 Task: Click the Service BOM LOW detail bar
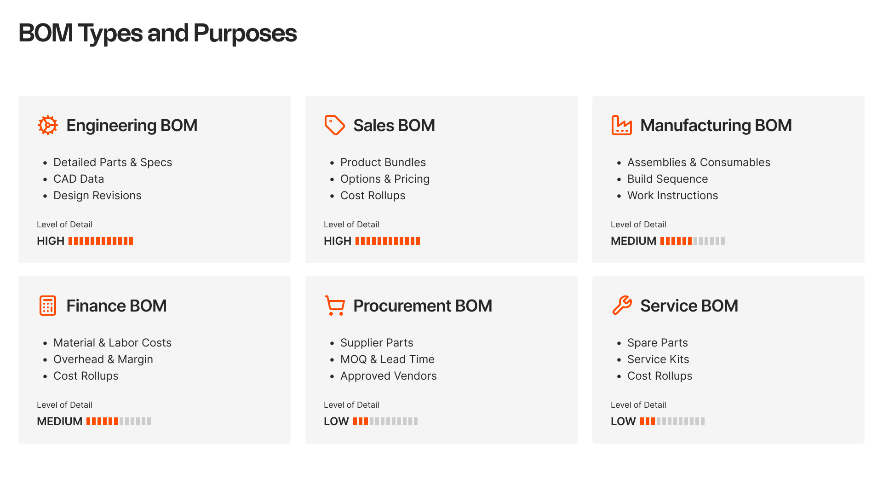pos(672,421)
